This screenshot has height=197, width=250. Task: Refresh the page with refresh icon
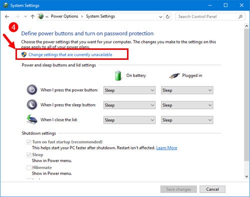167,16
